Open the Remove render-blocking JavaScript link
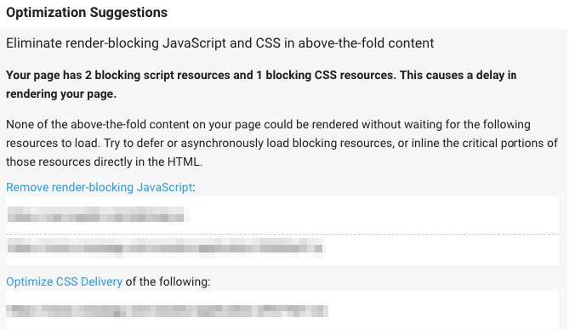 pyautogui.click(x=99, y=187)
